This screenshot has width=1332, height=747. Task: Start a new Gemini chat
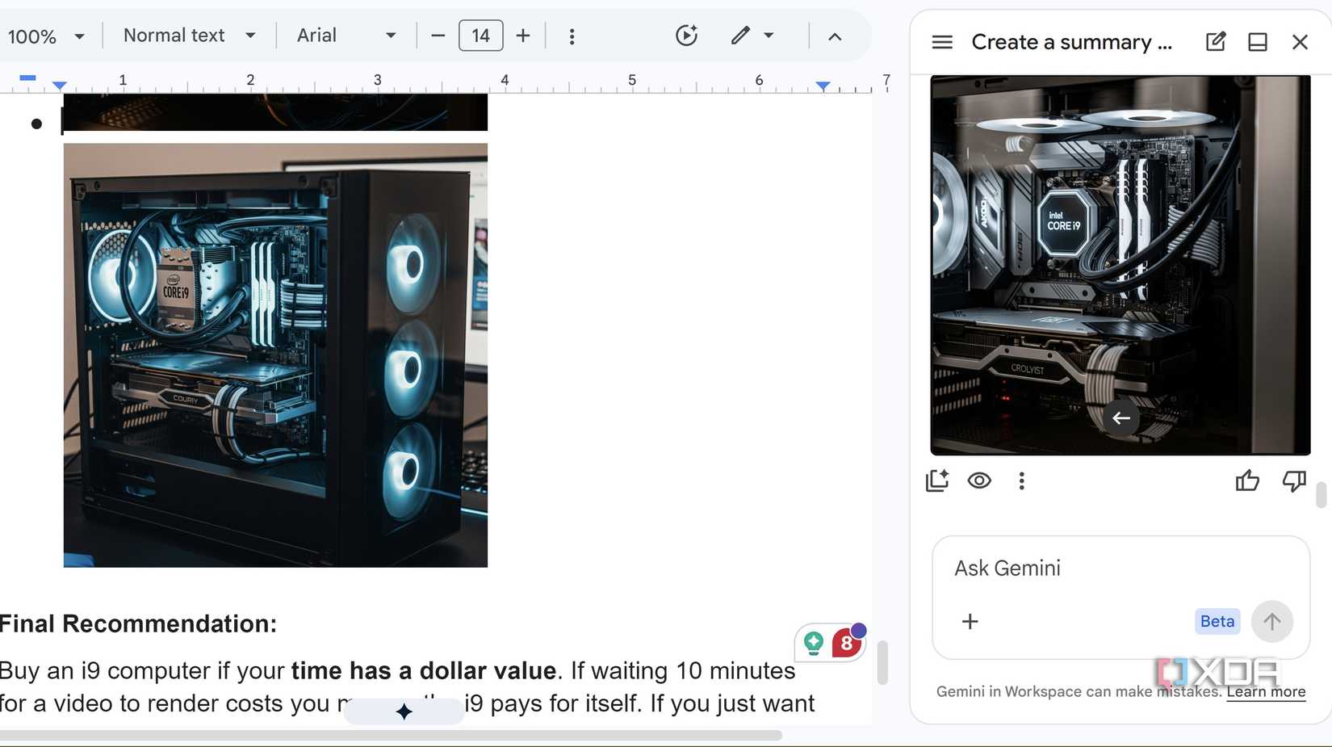1215,42
